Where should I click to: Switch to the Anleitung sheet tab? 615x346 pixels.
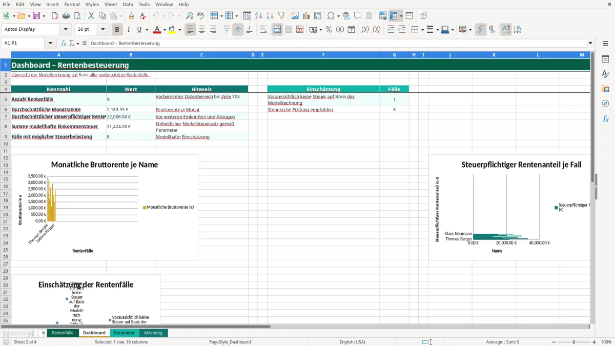(153, 333)
